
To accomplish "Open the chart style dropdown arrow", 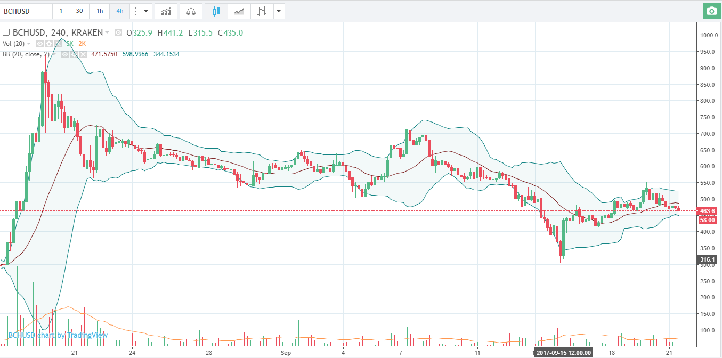I will pos(278,11).
